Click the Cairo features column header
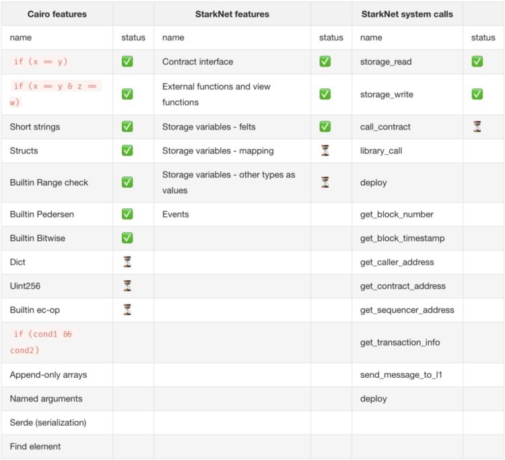505x460 pixels. (x=57, y=13)
